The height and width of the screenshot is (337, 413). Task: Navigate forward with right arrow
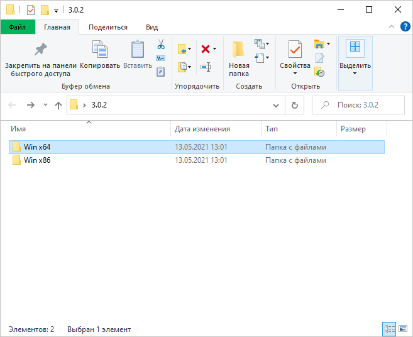(x=31, y=105)
